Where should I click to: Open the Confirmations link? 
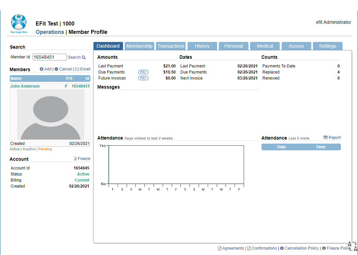click(x=264, y=248)
